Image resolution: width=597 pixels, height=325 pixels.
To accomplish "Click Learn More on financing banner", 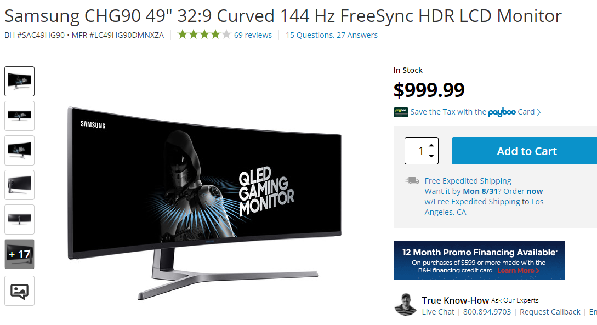I will pyautogui.click(x=518, y=271).
